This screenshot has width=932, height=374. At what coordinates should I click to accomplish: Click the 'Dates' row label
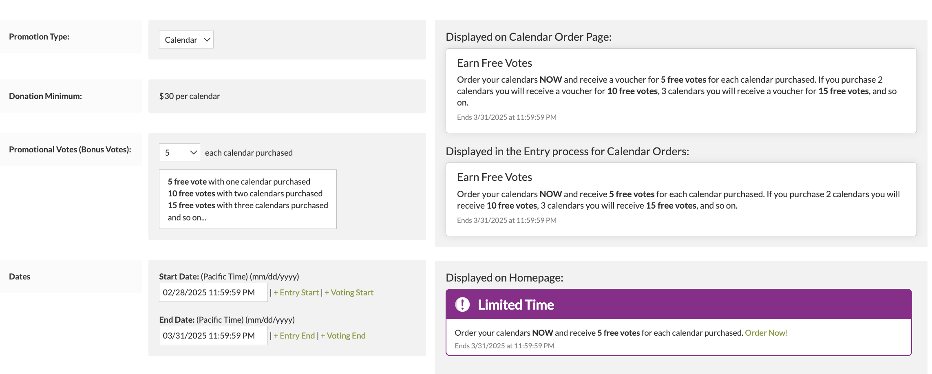coord(20,277)
